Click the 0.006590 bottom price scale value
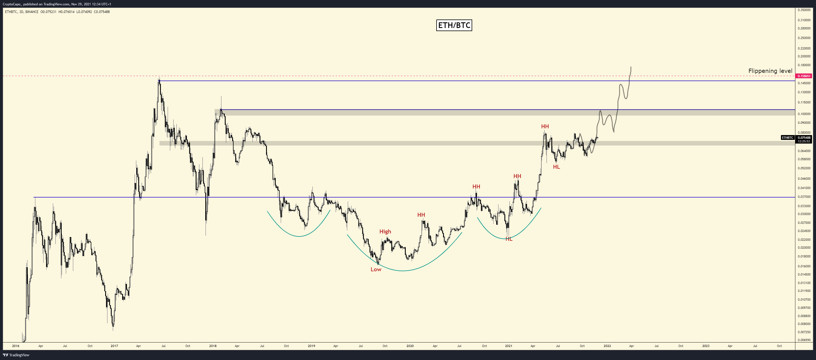Viewport: 816px width, 360px height. (x=804, y=340)
